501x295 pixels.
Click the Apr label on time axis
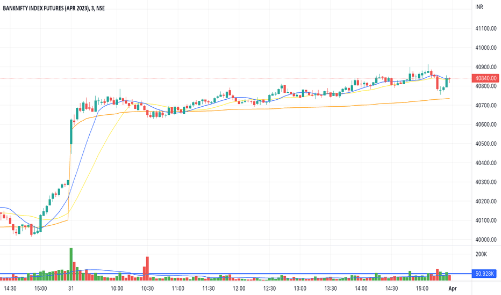tap(453, 289)
